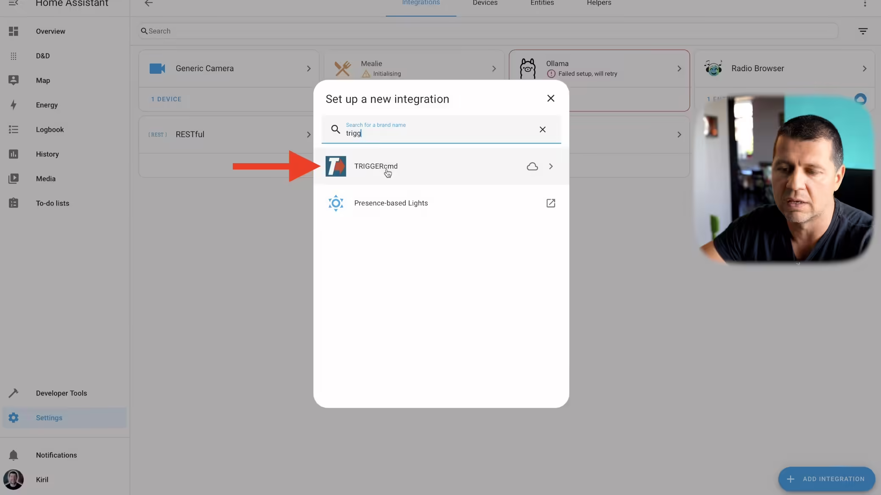The height and width of the screenshot is (495, 881).
Task: Close the Set up a new integration dialog
Action: [x=551, y=98]
